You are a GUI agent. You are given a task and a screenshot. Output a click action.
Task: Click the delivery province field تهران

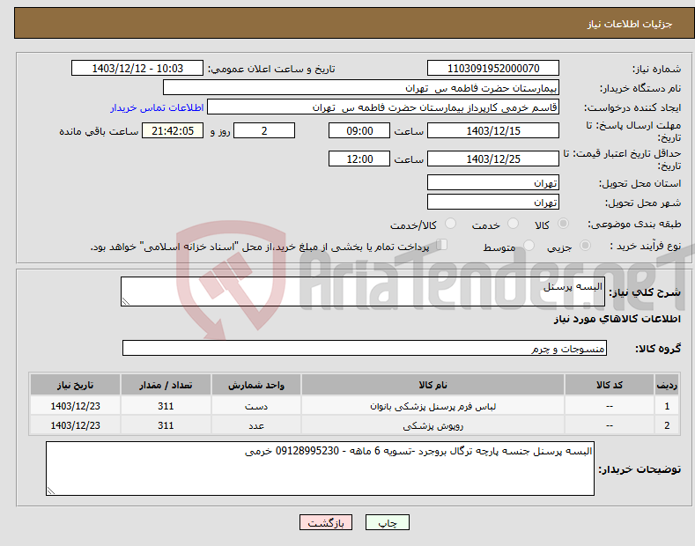point(493,182)
